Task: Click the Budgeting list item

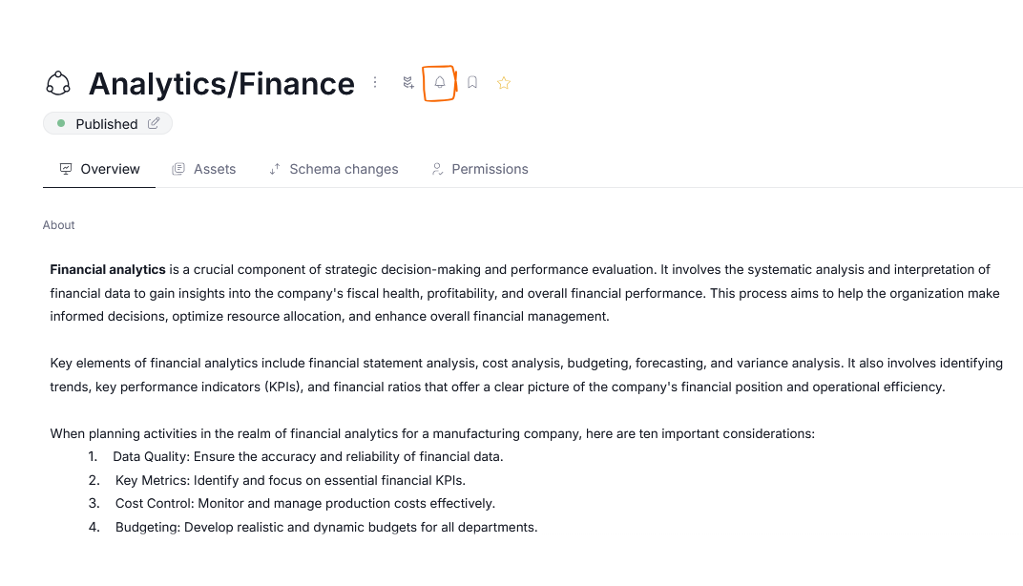Action: [x=325, y=527]
